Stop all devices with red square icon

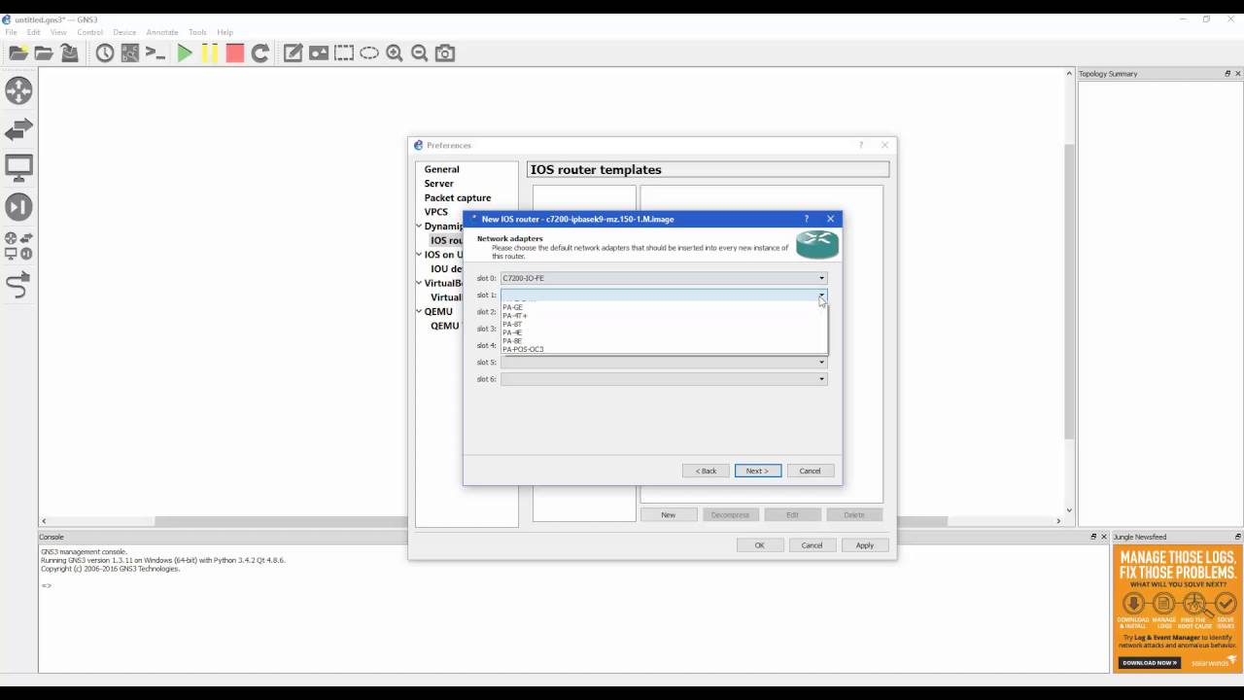(x=235, y=53)
